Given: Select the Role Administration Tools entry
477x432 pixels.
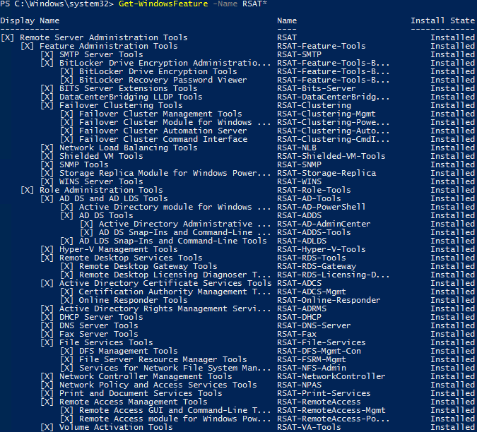Looking at the screenshot, I should (101, 190).
